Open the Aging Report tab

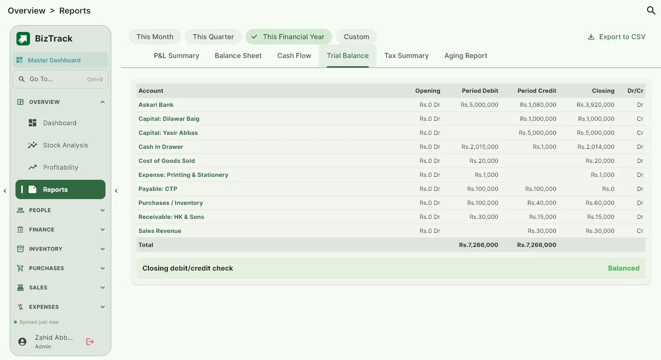tap(466, 56)
